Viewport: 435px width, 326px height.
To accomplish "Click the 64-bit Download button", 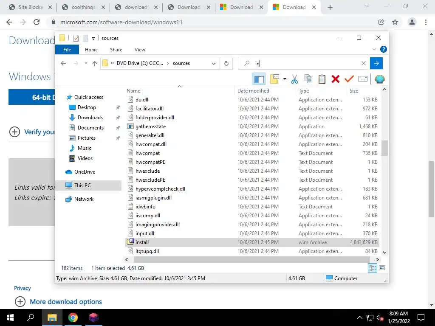I will click(x=31, y=97).
